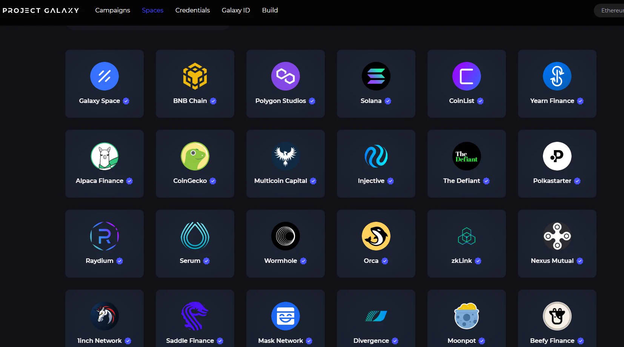The width and height of the screenshot is (624, 347).
Task: Click the Mask Network face logo
Action: (286, 316)
